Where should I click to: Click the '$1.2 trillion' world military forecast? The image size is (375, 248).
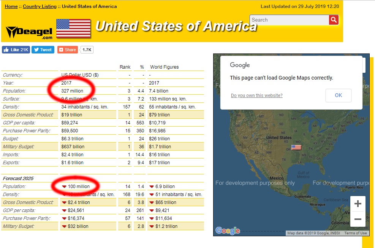coord(166,226)
